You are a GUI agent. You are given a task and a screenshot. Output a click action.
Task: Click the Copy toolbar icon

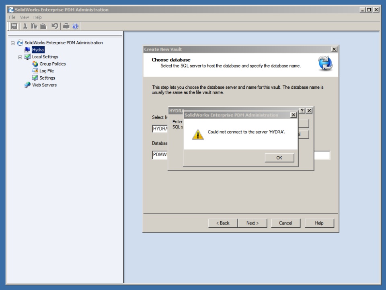pyautogui.click(x=34, y=26)
